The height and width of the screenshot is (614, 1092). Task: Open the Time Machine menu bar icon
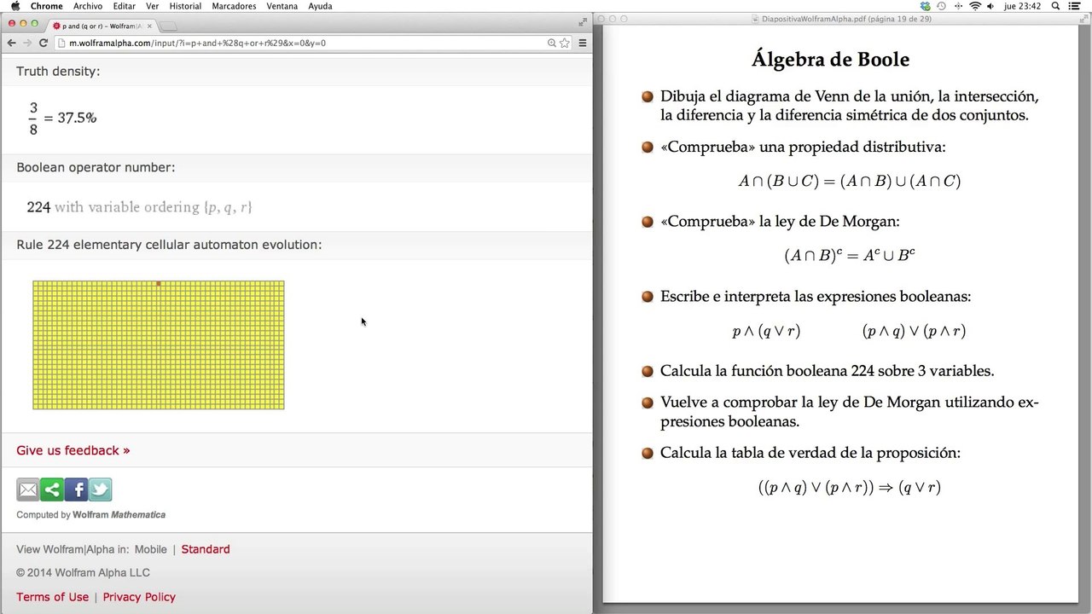coord(942,6)
